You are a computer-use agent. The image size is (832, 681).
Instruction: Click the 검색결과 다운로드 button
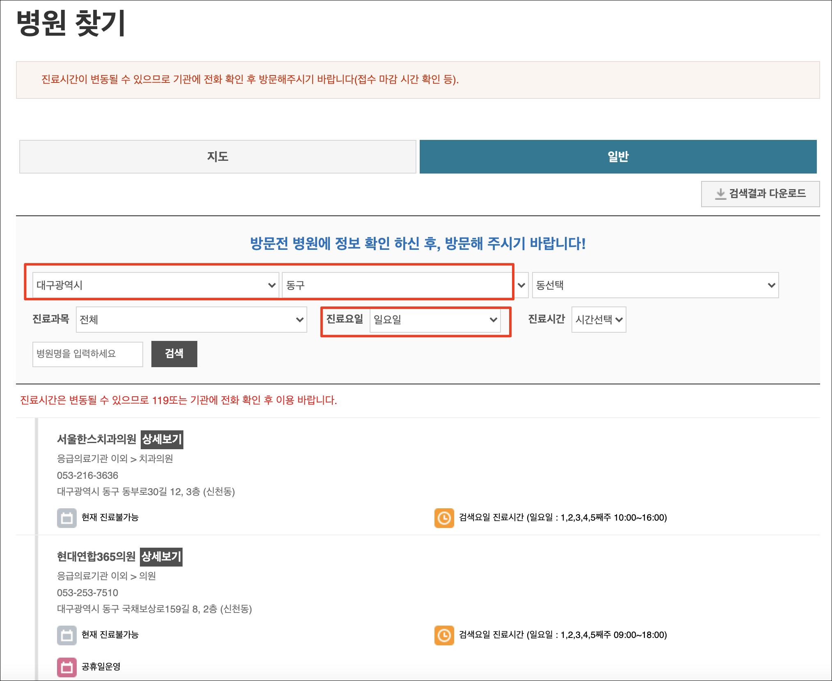(760, 194)
